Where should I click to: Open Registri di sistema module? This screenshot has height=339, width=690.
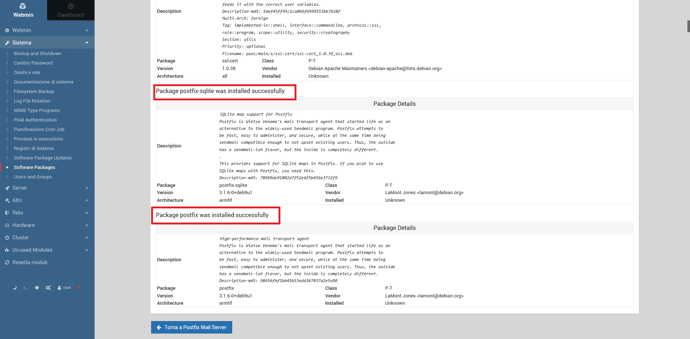(34, 148)
